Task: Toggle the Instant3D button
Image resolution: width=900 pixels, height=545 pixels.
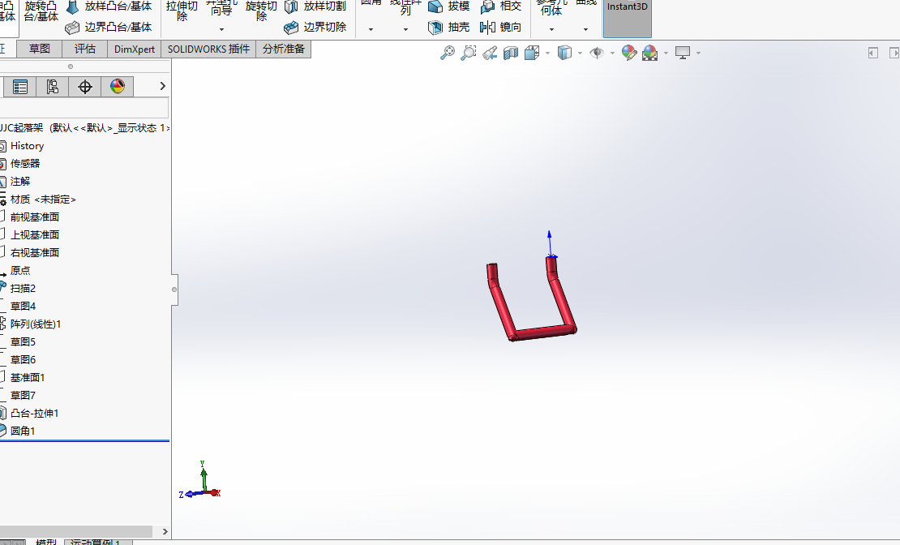Action: tap(628, 19)
